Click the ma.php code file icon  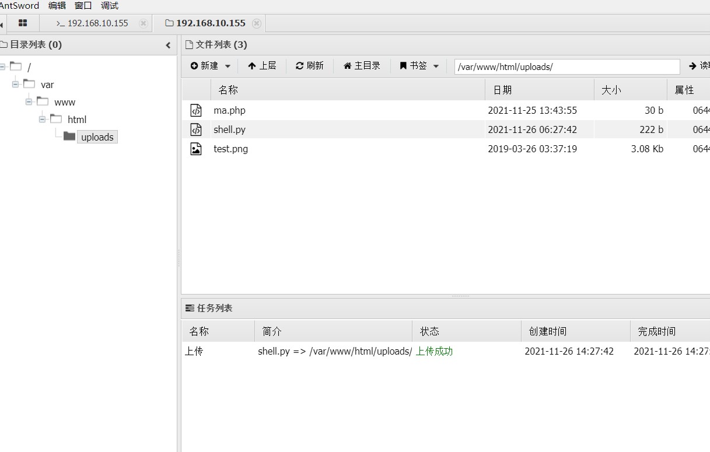pyautogui.click(x=196, y=110)
